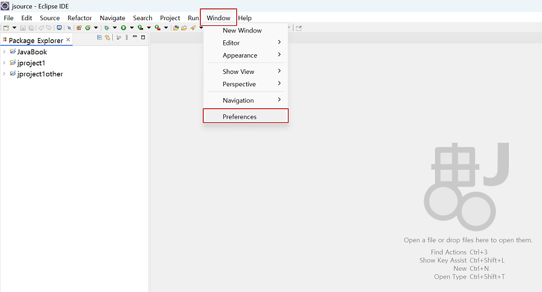The width and height of the screenshot is (542, 292).
Task: Click the Open Type folder icon
Action: point(176,28)
